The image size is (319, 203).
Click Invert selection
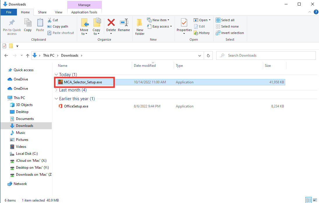click(230, 33)
